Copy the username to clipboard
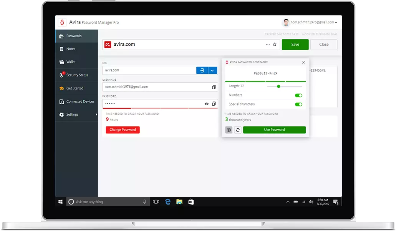The image size is (396, 231). 214,87
